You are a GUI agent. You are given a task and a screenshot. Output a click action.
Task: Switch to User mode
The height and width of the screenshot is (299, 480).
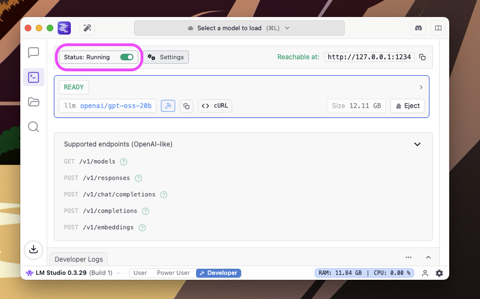pos(140,273)
